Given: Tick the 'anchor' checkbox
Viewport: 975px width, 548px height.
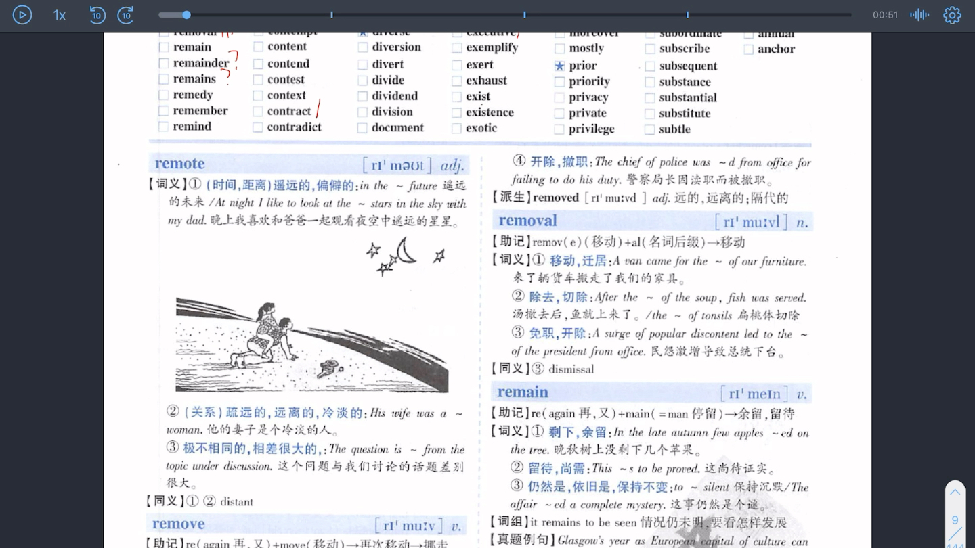Looking at the screenshot, I should click(748, 49).
